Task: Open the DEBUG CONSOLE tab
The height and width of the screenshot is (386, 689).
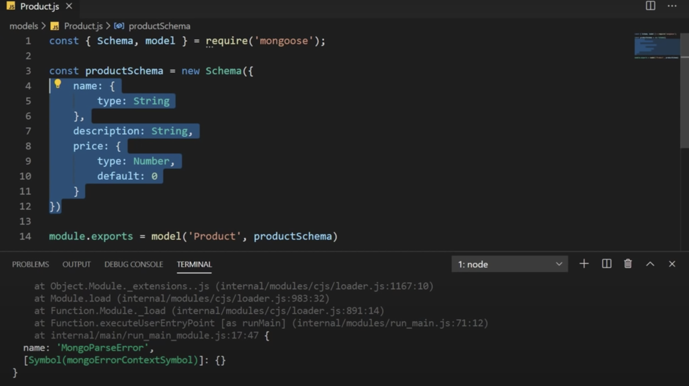Action: click(x=133, y=265)
